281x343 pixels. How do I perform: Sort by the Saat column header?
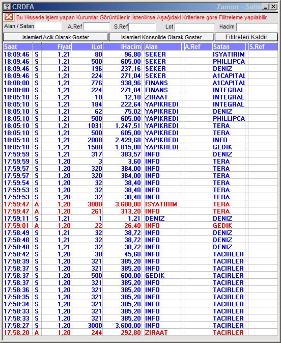pos(18,46)
